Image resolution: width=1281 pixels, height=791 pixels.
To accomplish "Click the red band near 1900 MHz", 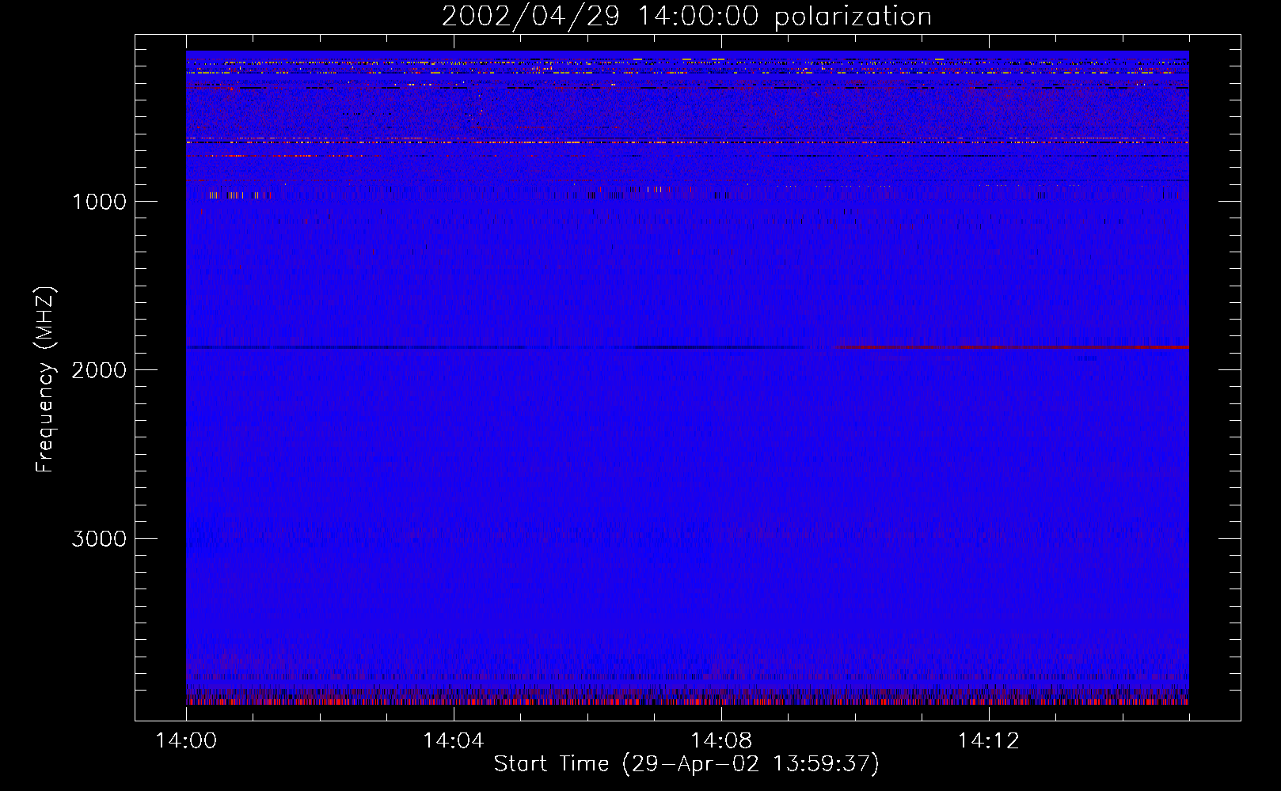I will [x=1012, y=347].
